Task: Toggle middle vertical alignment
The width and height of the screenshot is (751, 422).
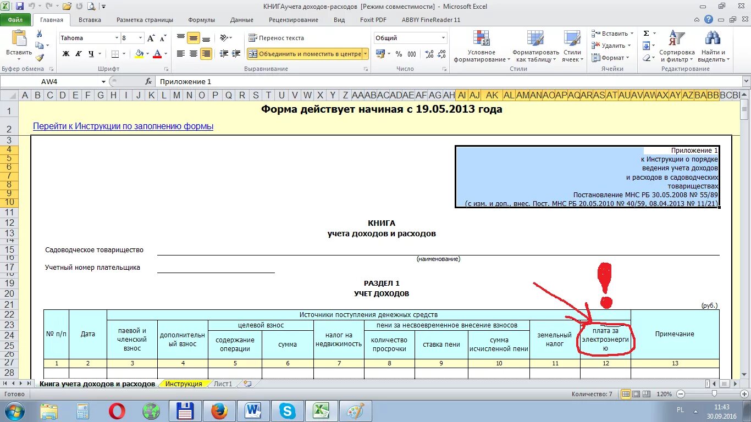Action: (x=194, y=38)
